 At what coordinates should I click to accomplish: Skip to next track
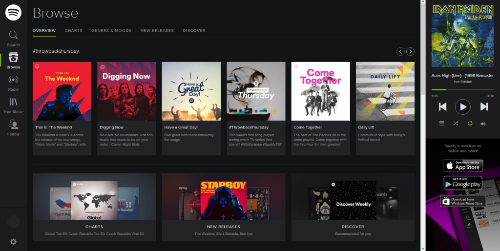[484, 106]
